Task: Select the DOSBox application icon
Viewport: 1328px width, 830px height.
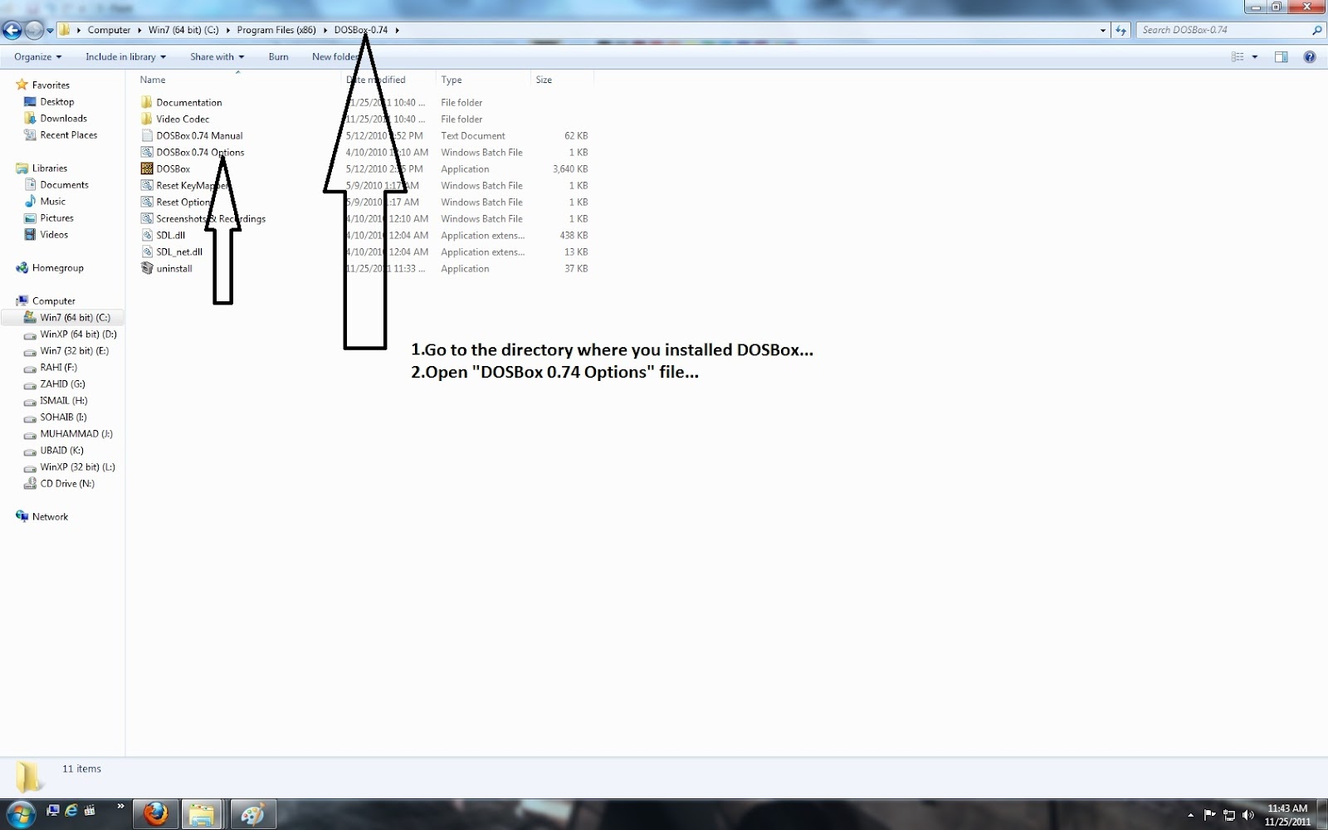Action: [147, 168]
